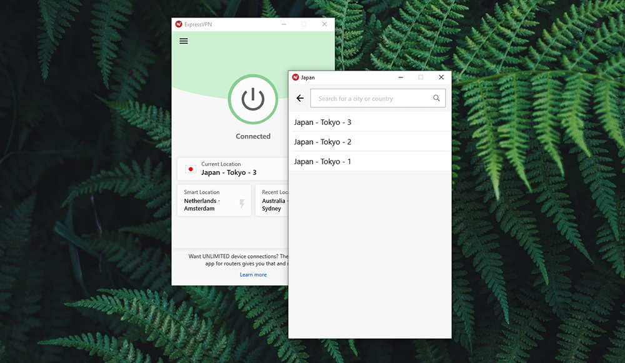
Task: Open the Current Location selector
Action: point(232,169)
